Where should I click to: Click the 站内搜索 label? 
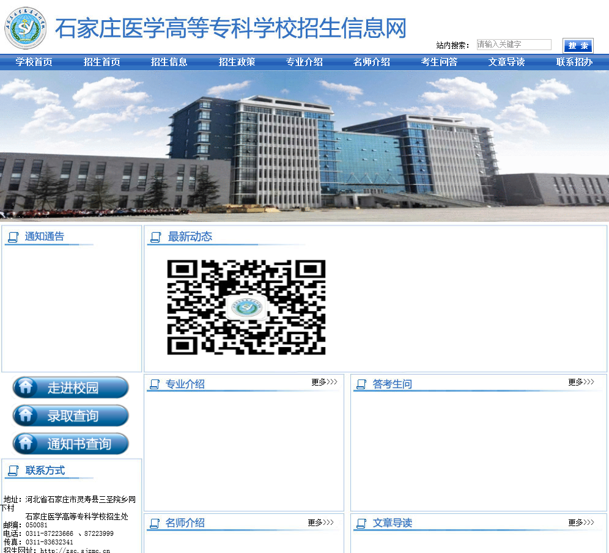point(452,45)
